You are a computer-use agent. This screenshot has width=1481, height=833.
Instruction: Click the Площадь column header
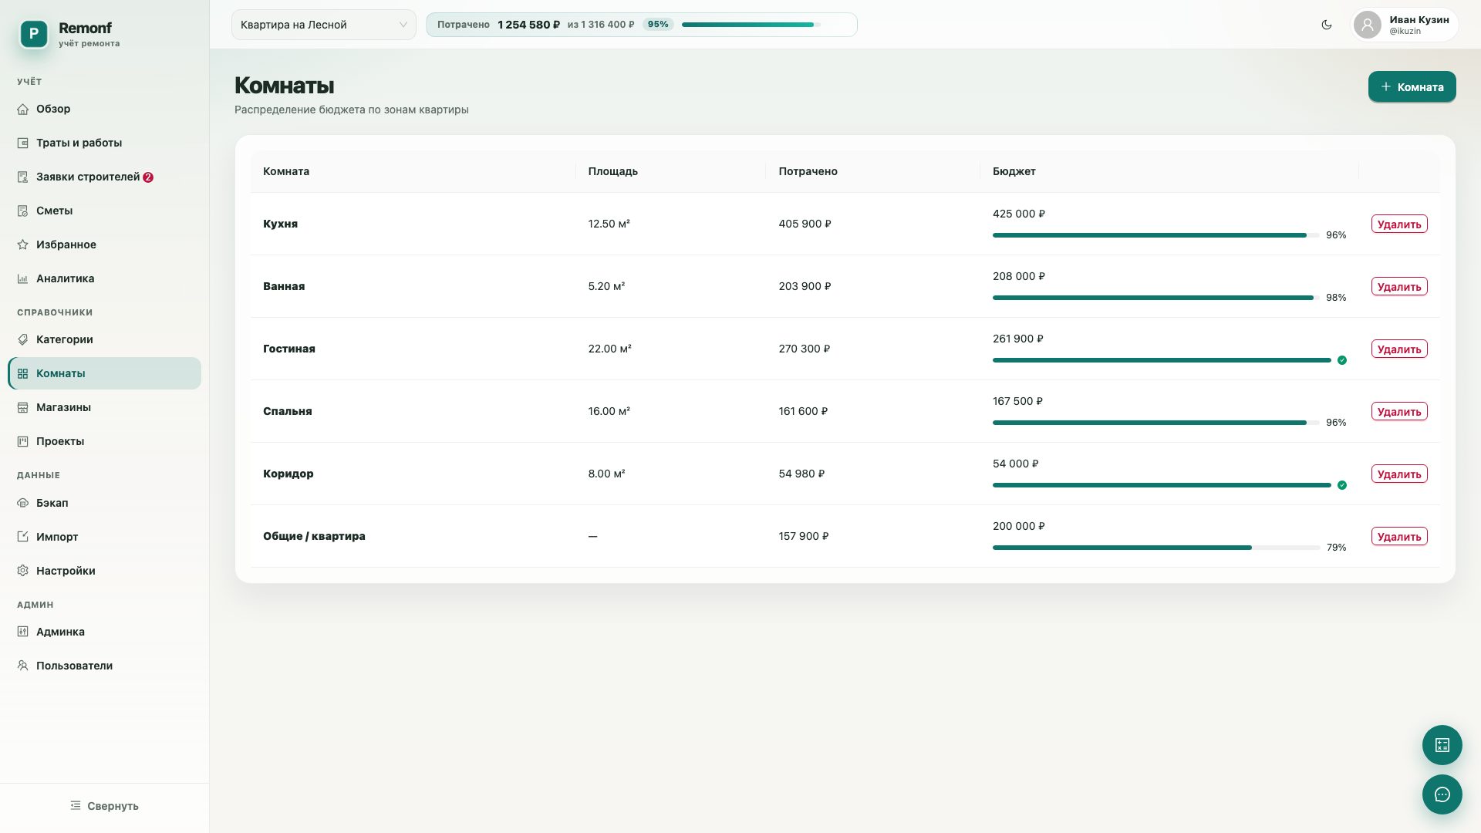coord(613,171)
